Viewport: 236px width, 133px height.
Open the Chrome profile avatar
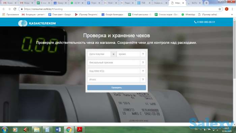[x=227, y=9]
